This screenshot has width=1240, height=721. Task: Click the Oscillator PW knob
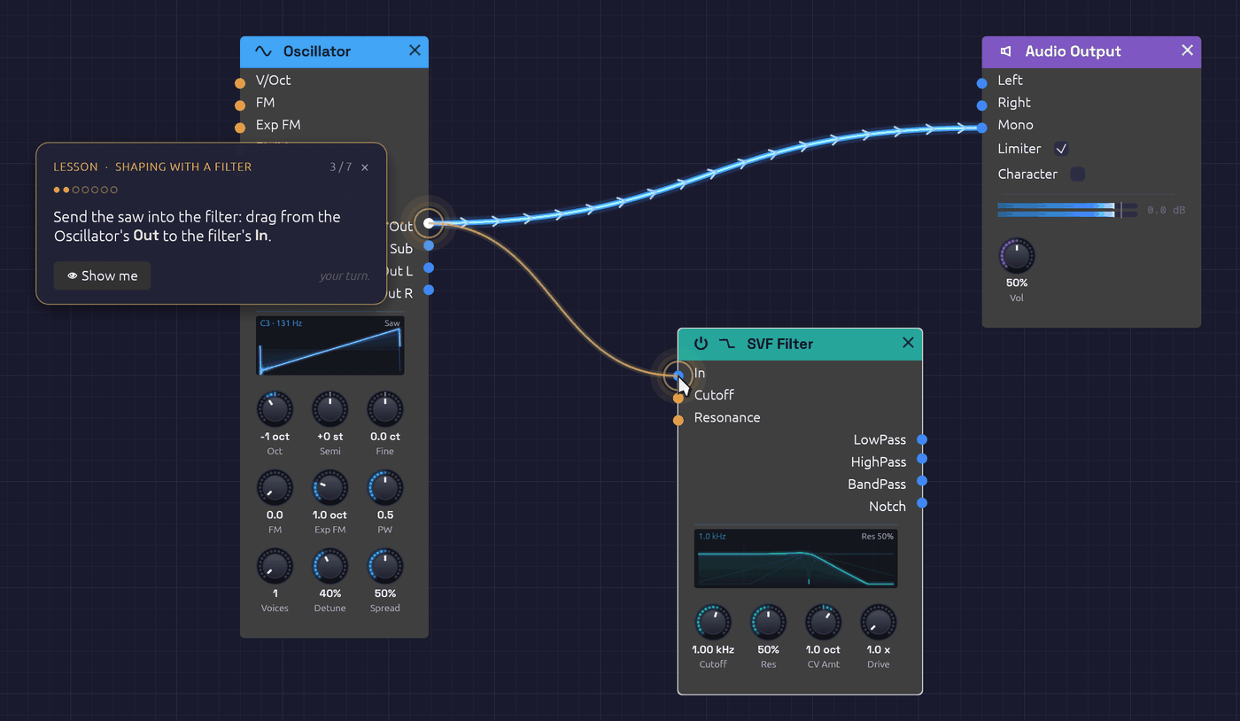coord(384,488)
